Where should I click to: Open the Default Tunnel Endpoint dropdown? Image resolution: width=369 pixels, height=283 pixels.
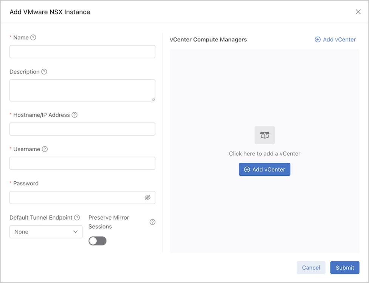tap(46, 232)
